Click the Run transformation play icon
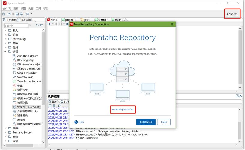 coord(49,24)
